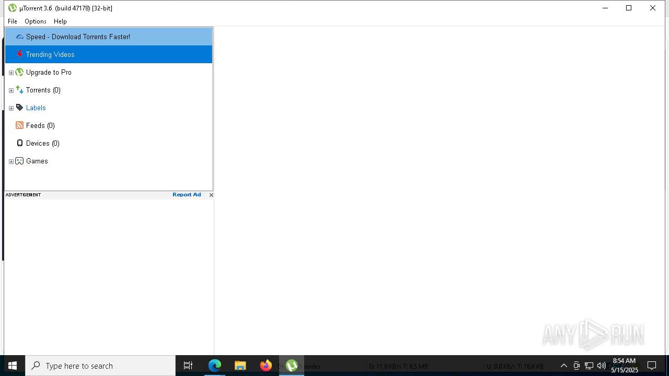The image size is (669, 376).
Task: Click the Upgrade to Pro uTorrent icon
Action: pos(19,72)
